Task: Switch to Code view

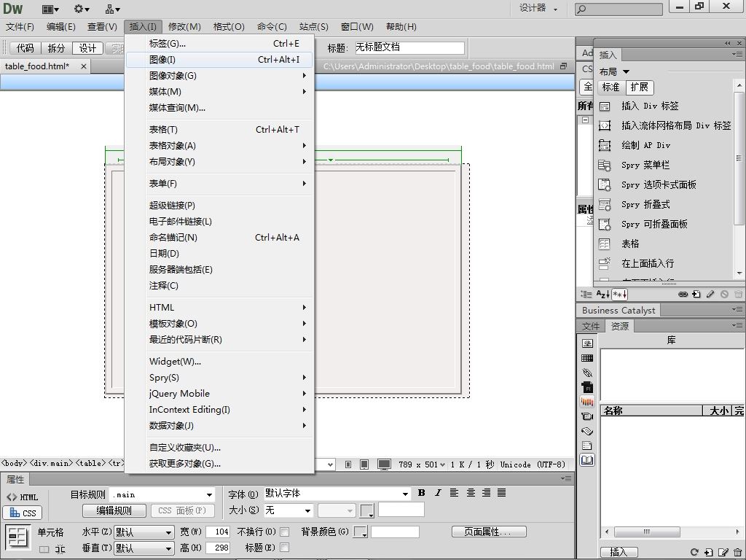Action: pos(25,48)
